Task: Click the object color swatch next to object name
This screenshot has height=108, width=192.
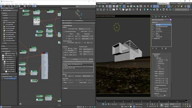Action: [x=170, y=20]
